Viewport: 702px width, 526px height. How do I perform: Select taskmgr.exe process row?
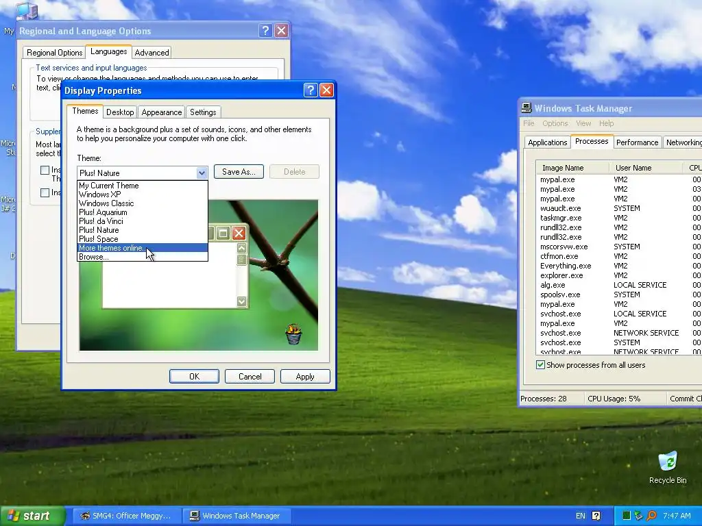coord(619,218)
